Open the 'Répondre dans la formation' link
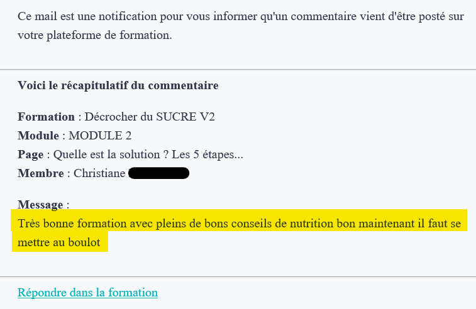The height and width of the screenshot is (309, 476). (x=87, y=293)
